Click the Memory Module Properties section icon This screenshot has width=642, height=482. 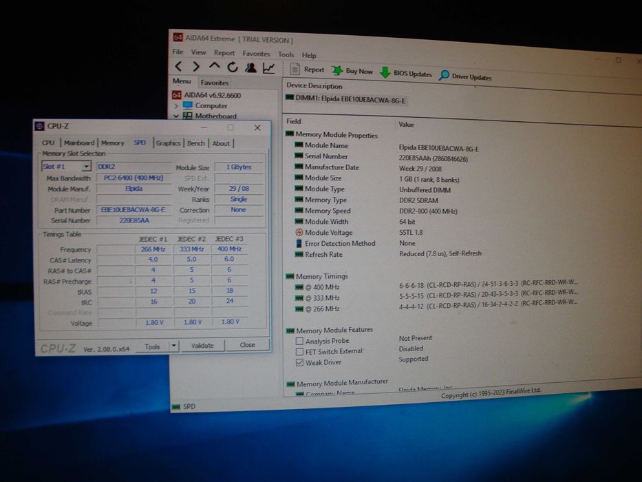(290, 134)
